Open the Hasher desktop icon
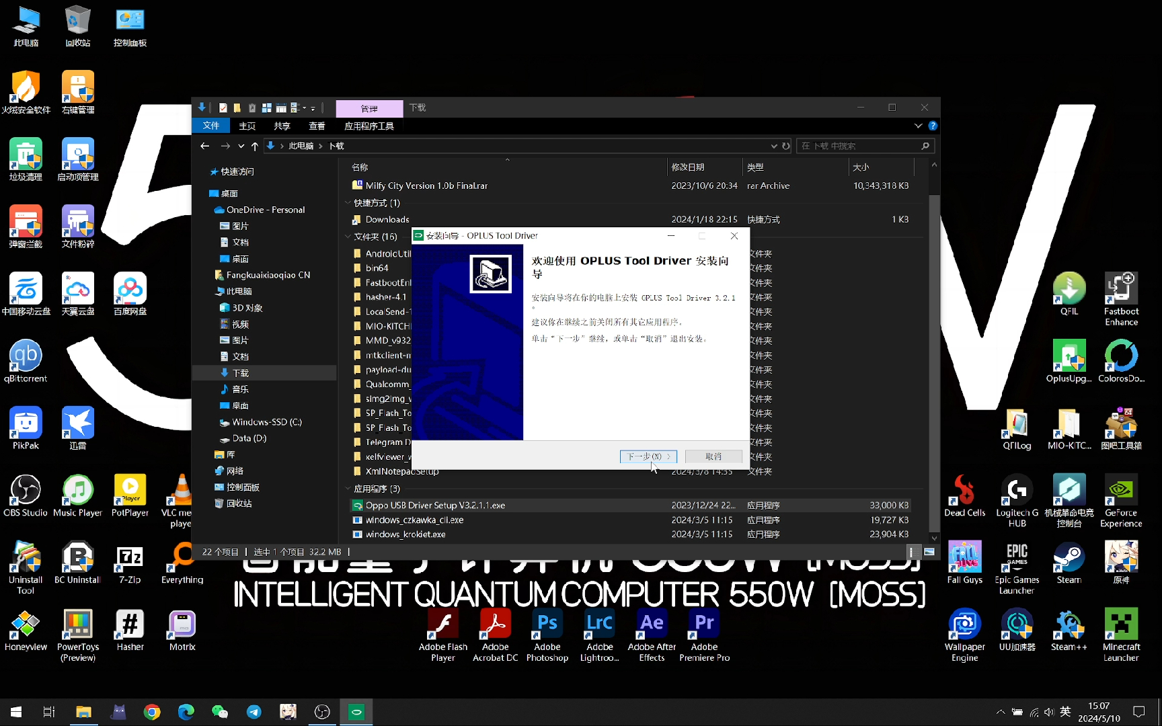The image size is (1162, 726). [x=130, y=630]
